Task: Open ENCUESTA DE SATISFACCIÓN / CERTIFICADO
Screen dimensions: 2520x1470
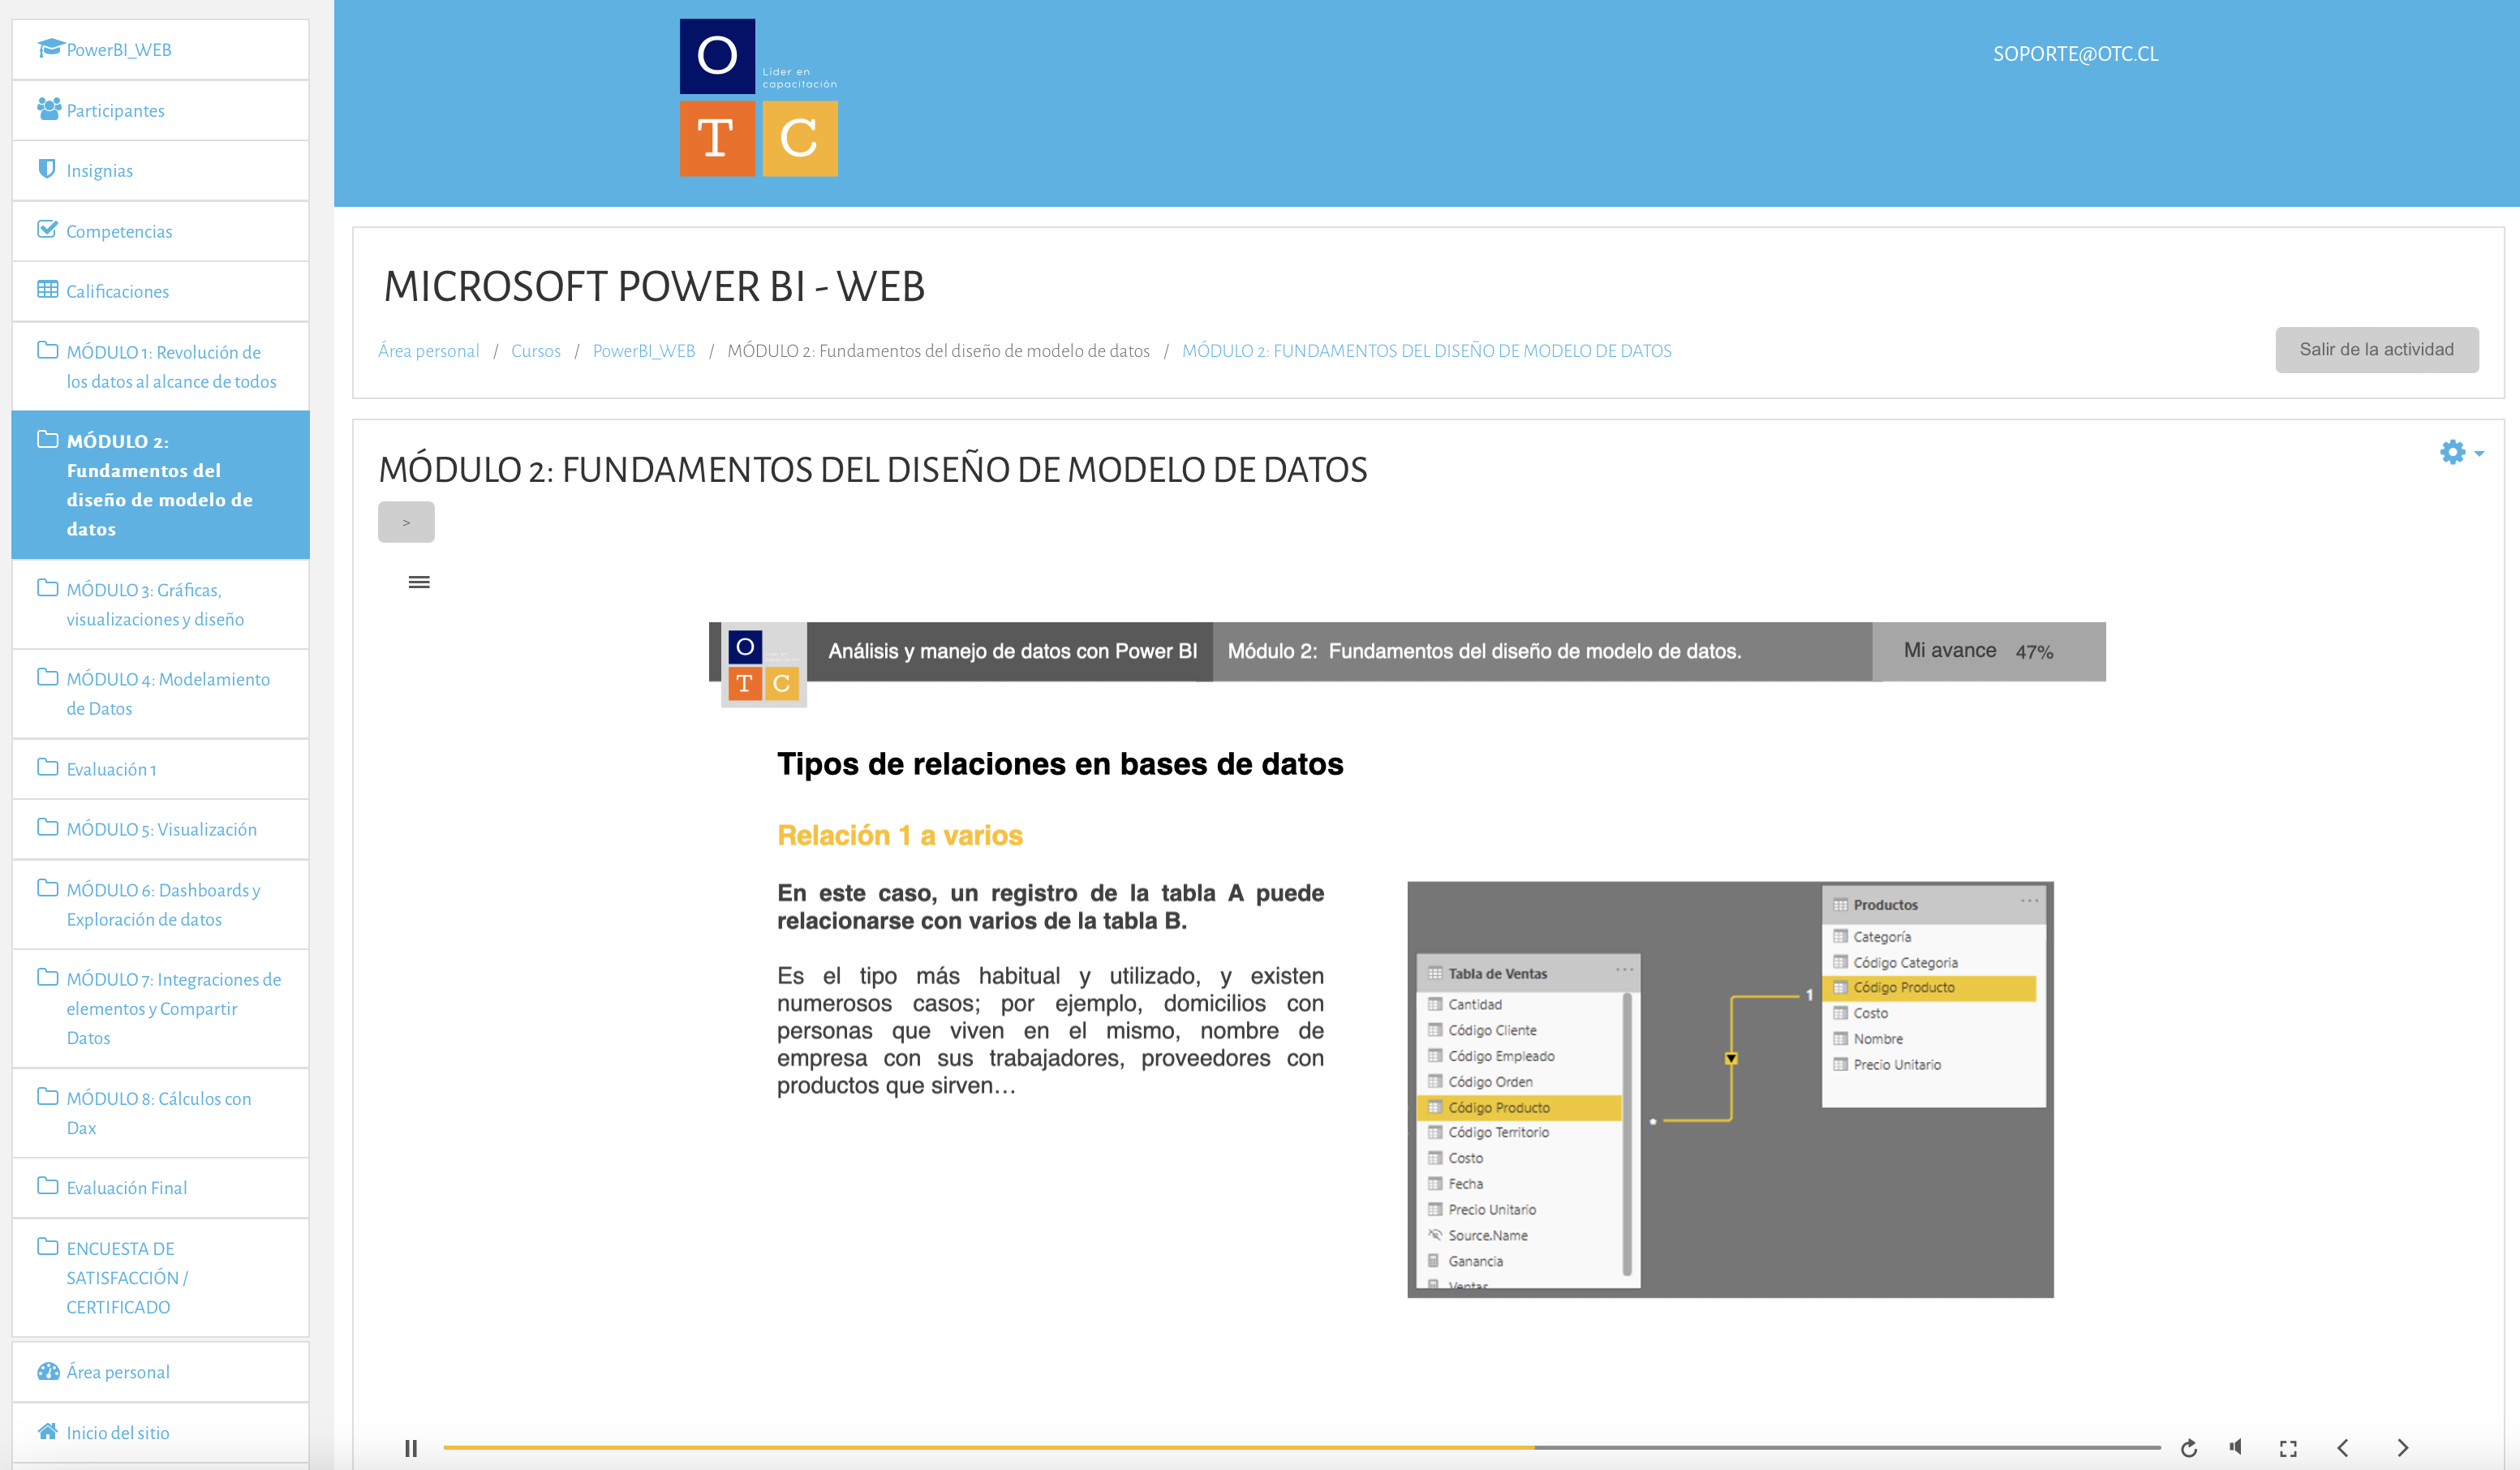Action: point(160,1277)
